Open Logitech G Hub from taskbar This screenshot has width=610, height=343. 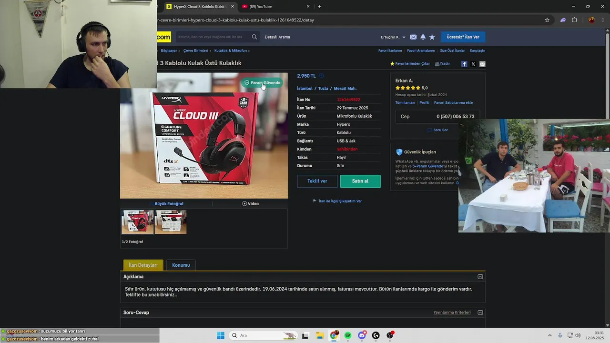[376, 335]
